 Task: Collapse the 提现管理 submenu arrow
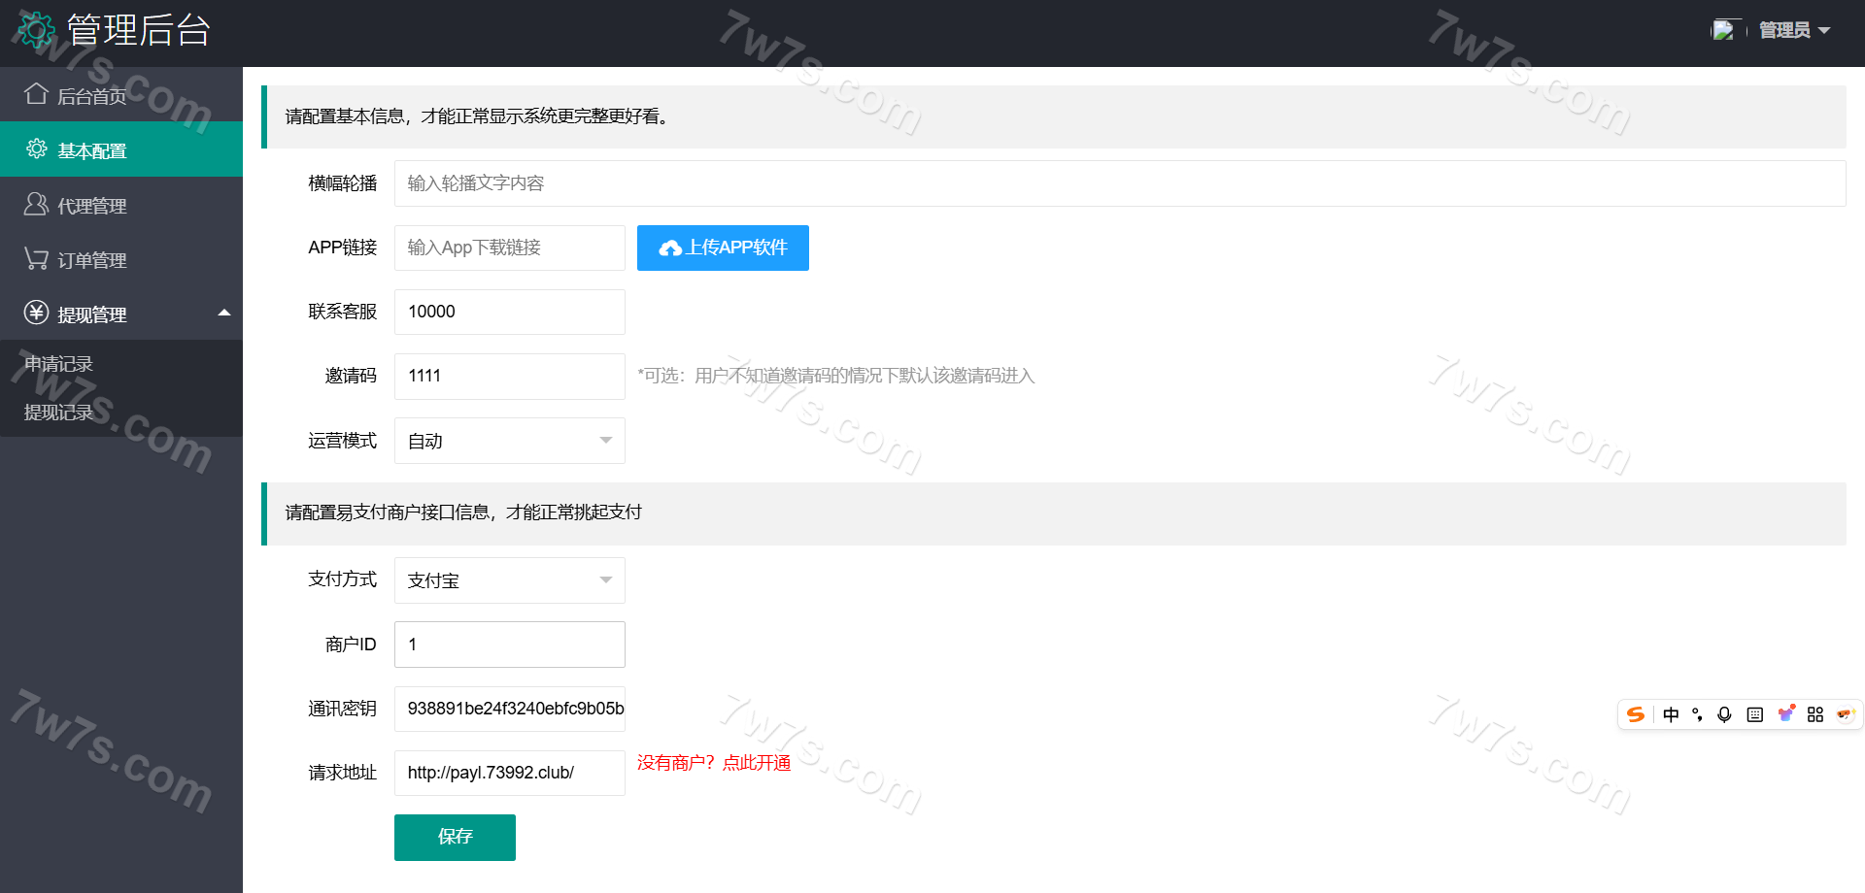(224, 313)
